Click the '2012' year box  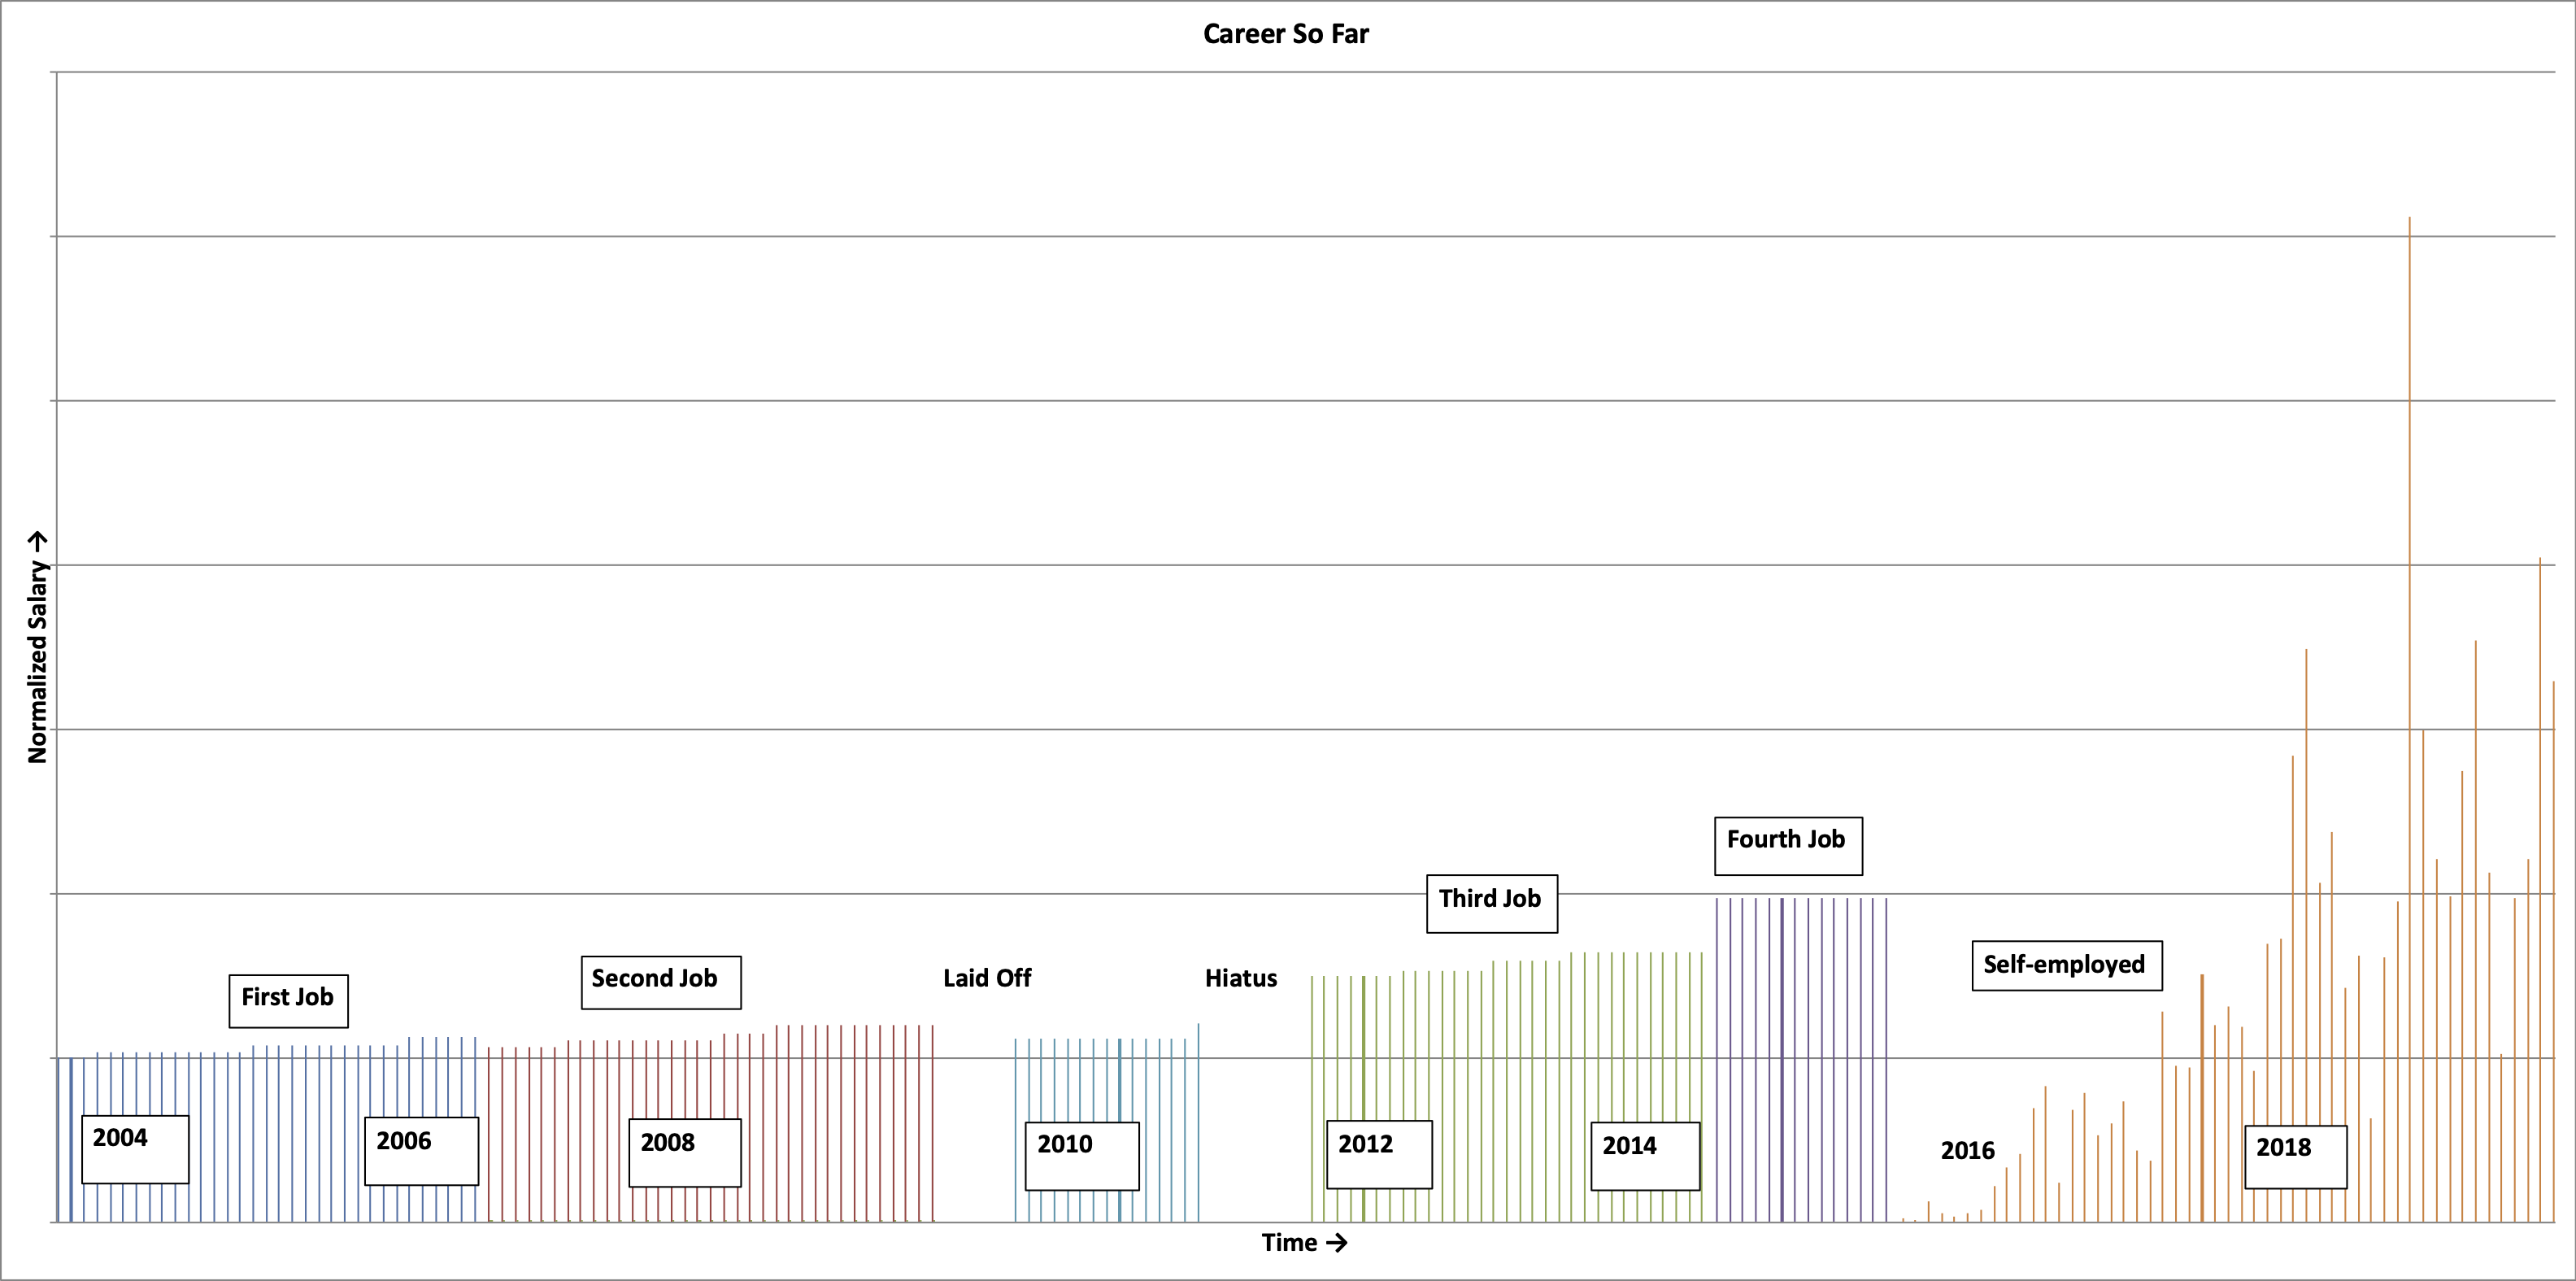pos(1379,1155)
